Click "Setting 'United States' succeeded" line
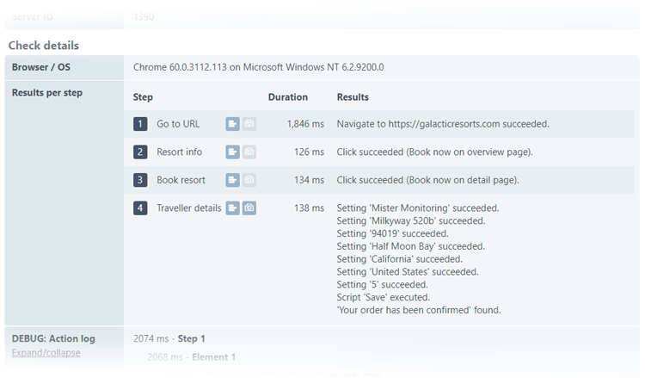Screen dimensions: 645x378 (408, 272)
